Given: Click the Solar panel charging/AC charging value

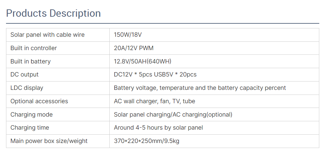Looking at the screenshot, I should 173,115.
